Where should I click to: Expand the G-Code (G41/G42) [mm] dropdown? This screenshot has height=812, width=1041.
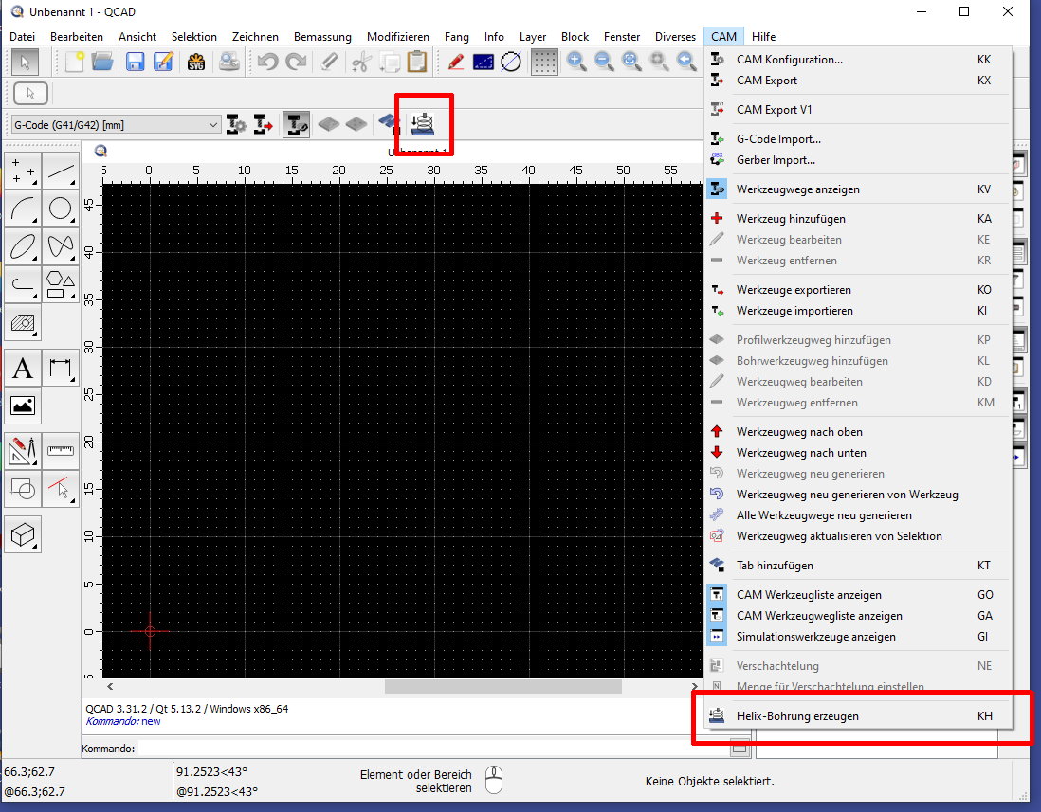pyautogui.click(x=212, y=124)
